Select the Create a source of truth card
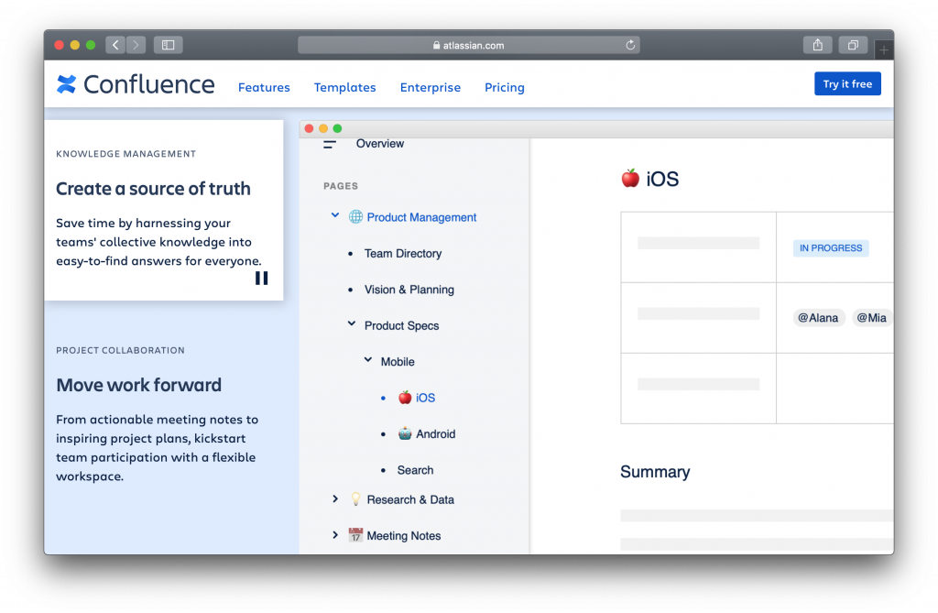 163,210
